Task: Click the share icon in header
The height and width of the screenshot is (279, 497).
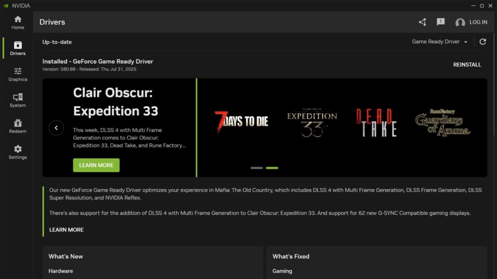Action: 422,22
